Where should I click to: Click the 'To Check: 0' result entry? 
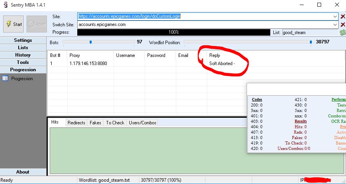pos(296,143)
